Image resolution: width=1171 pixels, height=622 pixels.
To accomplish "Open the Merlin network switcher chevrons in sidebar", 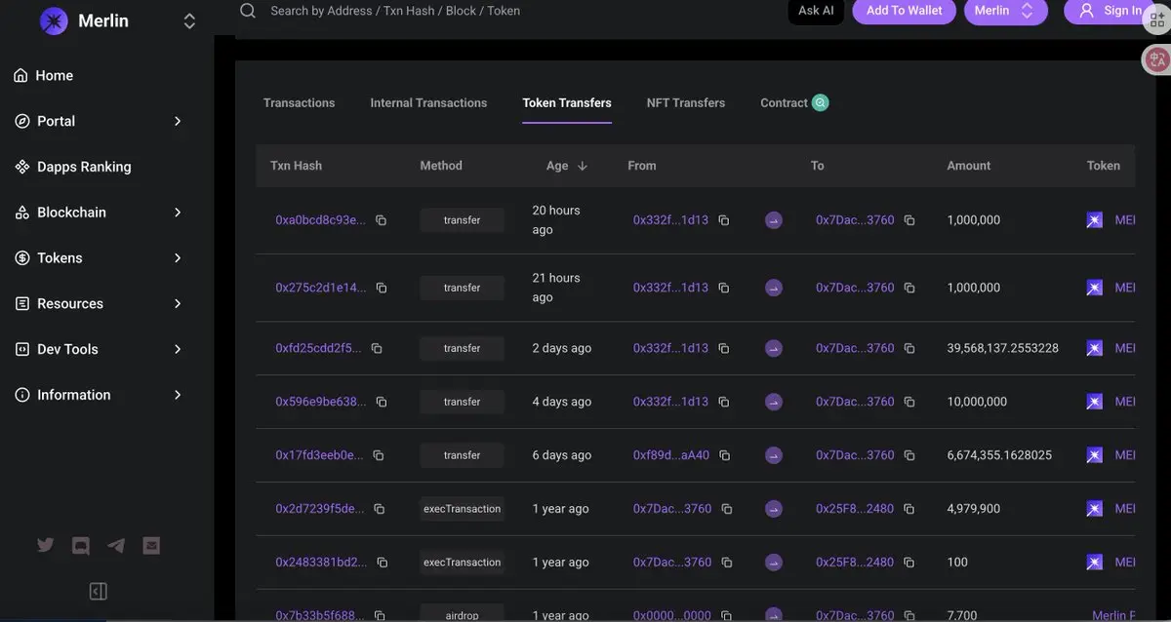I will [x=189, y=20].
